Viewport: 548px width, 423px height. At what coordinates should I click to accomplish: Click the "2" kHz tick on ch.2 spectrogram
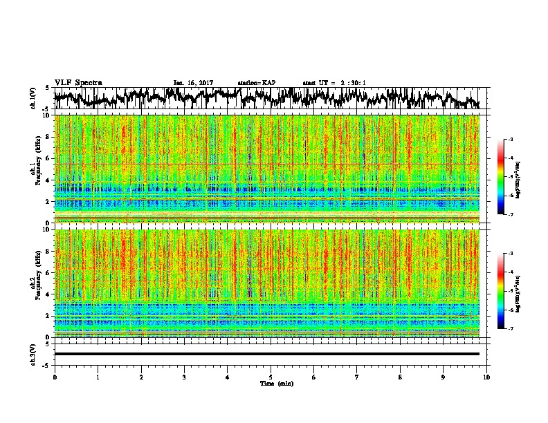click(x=48, y=316)
